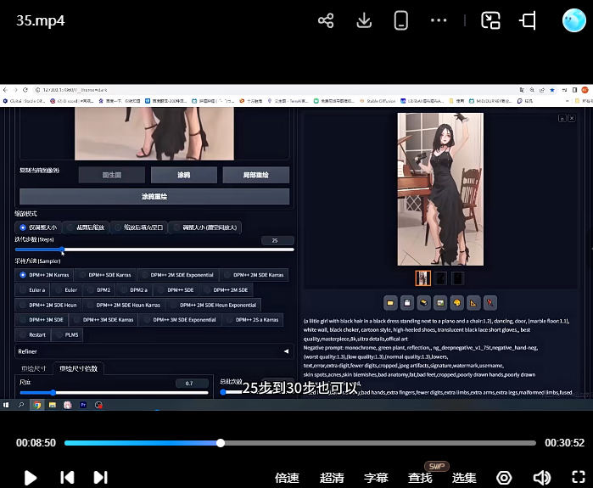Click the share icon in the top bar
593x488 pixels.
click(x=326, y=21)
